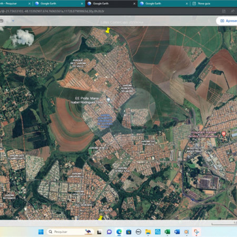Click the Read aloud icon in address bar
This screenshot has height=237, width=237.
232,11
